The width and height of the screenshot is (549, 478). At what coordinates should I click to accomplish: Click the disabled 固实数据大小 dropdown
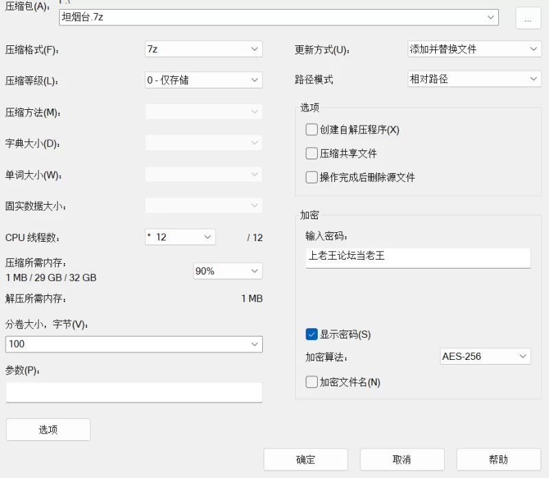(203, 205)
